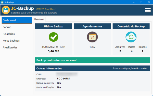
Task: Open the Backup sidebar section
Action: pos(7,27)
